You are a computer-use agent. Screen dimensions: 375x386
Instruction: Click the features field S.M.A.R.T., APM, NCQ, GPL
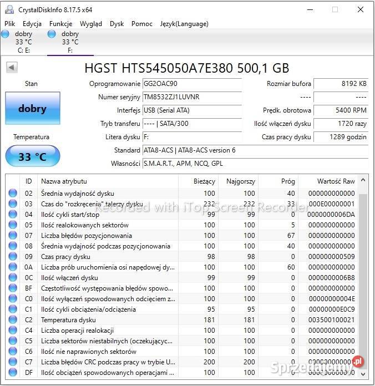point(256,164)
